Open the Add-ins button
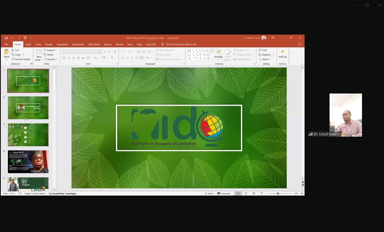 pyautogui.click(x=283, y=54)
